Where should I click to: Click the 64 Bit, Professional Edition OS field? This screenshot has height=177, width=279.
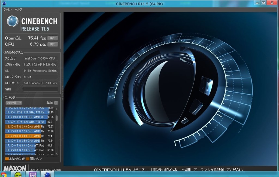[40, 71]
